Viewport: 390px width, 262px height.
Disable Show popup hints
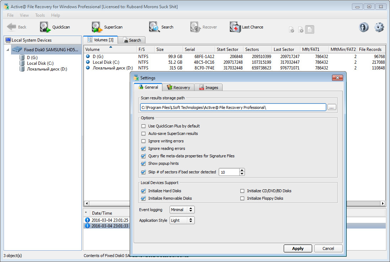143,163
